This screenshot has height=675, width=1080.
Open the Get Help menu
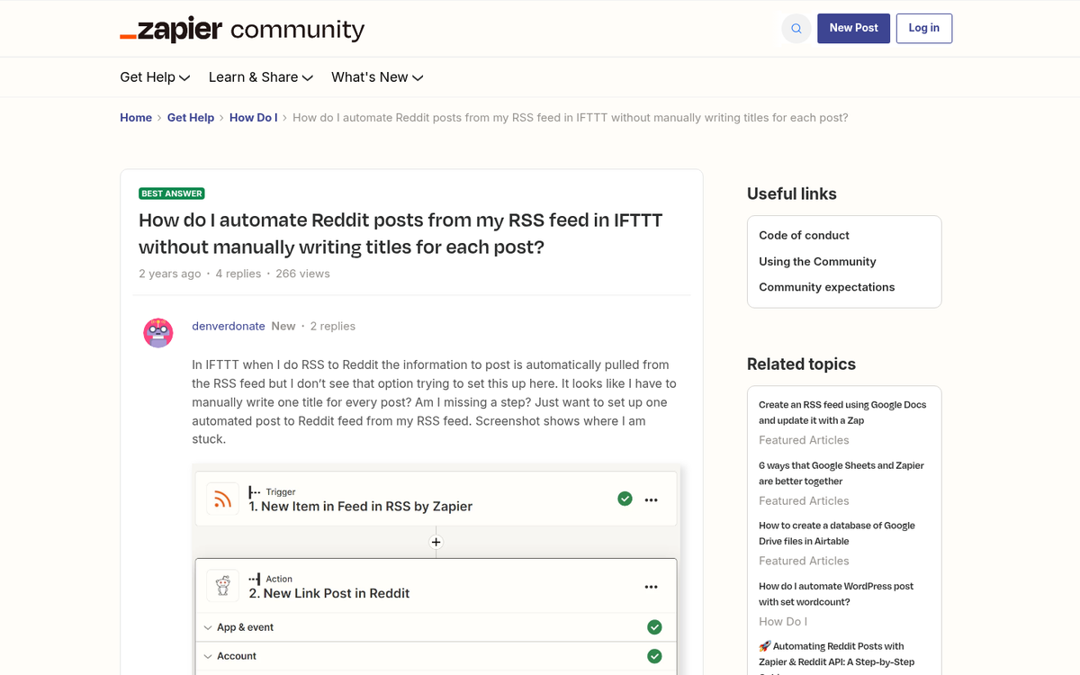coord(154,77)
